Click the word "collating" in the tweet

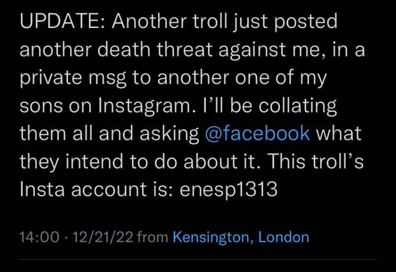298,106
